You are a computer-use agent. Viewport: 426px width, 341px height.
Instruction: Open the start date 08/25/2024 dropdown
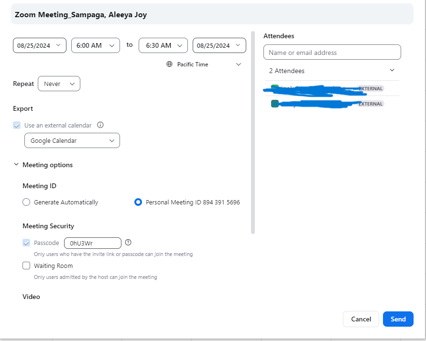40,45
